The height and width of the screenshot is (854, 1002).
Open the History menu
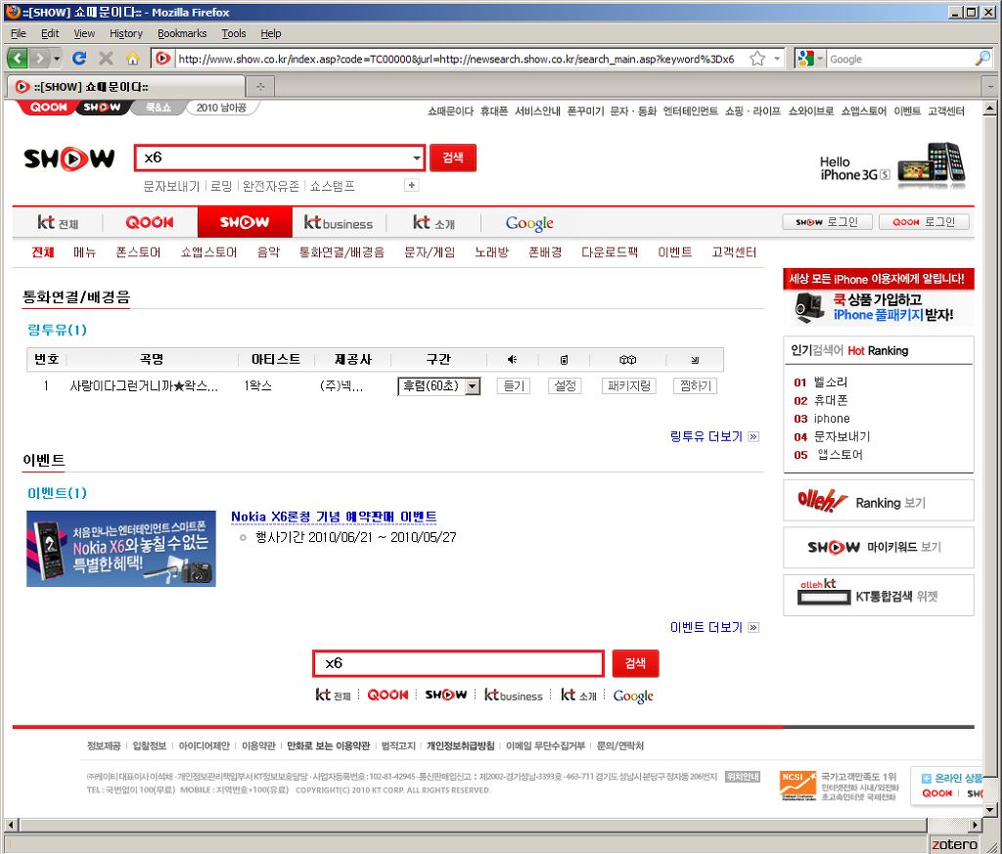click(126, 33)
